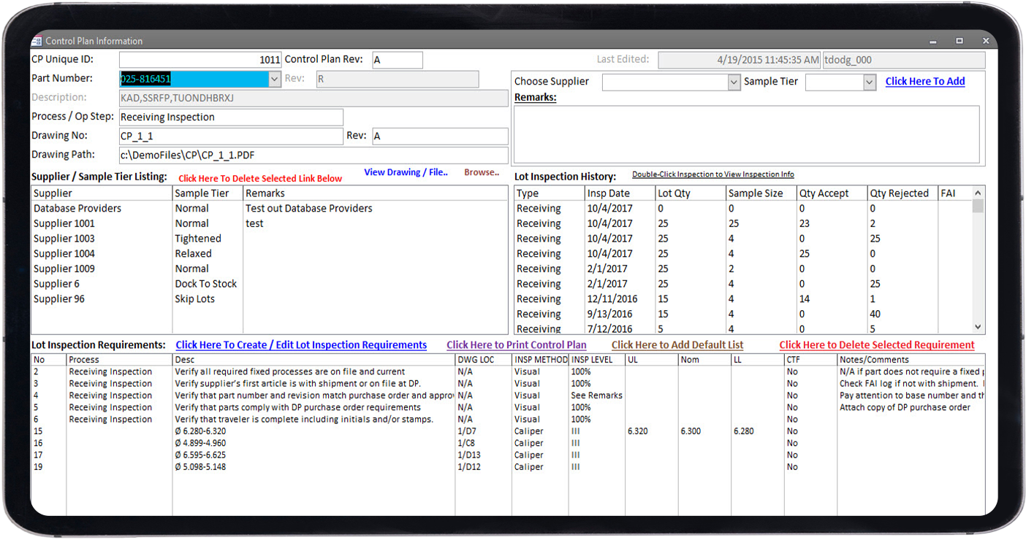1026x540 pixels.
Task: Click Here to Delete Selected Requirement
Action: click(x=877, y=345)
